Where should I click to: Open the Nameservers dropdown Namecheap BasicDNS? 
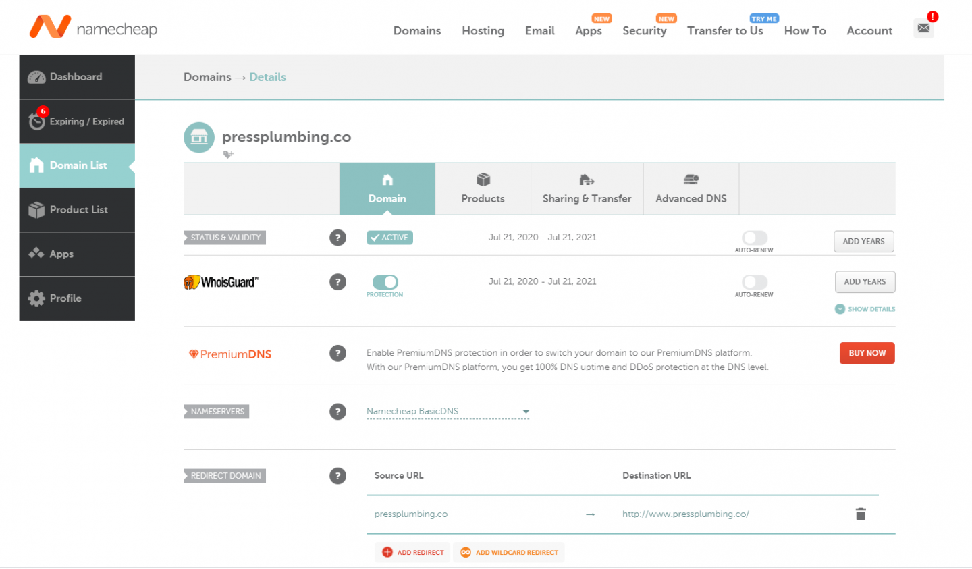coord(448,411)
